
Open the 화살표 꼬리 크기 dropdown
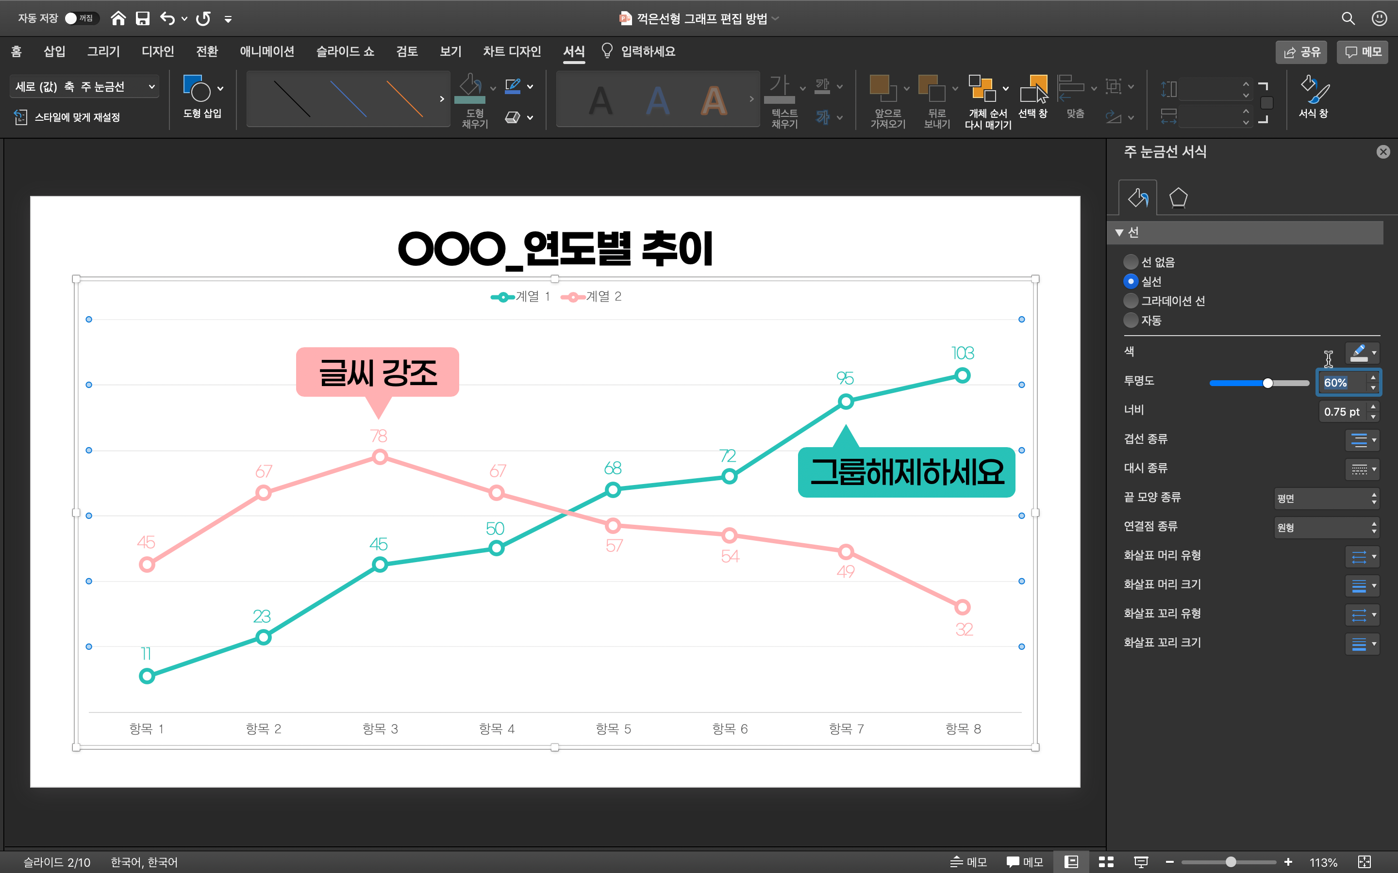pyautogui.click(x=1362, y=644)
